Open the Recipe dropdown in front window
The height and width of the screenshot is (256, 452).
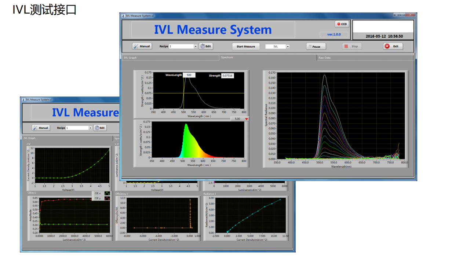tap(195, 47)
